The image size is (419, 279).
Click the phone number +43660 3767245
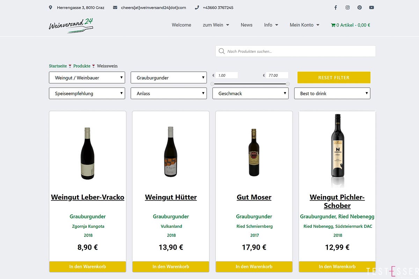[218, 7]
